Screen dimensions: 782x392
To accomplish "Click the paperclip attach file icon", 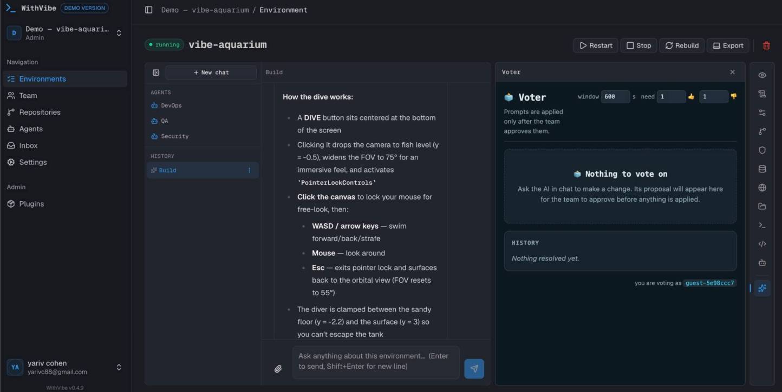I will (x=278, y=369).
